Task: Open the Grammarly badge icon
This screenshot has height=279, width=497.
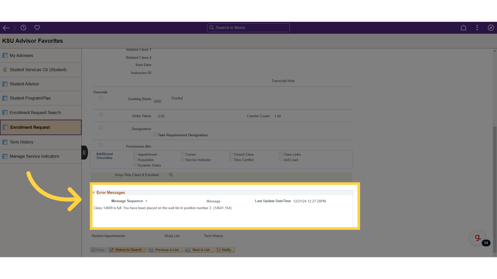Action: pyautogui.click(x=478, y=238)
